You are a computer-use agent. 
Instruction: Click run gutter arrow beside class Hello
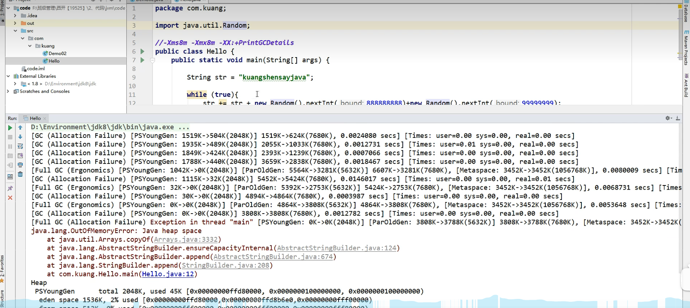(x=142, y=51)
